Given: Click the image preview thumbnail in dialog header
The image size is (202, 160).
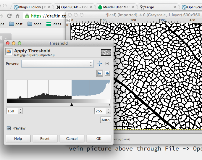Looking at the screenshot, I should coord(106,52).
